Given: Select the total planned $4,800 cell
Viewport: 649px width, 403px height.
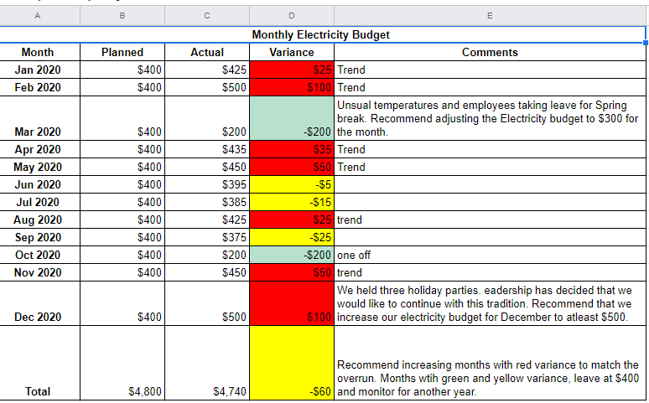Looking at the screenshot, I should point(122,363).
